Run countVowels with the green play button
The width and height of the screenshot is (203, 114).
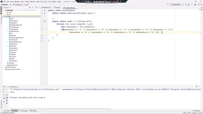[183, 4]
